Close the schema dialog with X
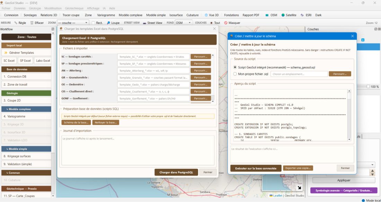Image resolution: width=381 pixels, height=202 pixels. pyautogui.click(x=353, y=36)
